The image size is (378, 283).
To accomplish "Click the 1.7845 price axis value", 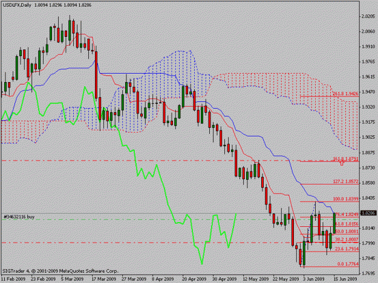I will click(x=368, y=258).
